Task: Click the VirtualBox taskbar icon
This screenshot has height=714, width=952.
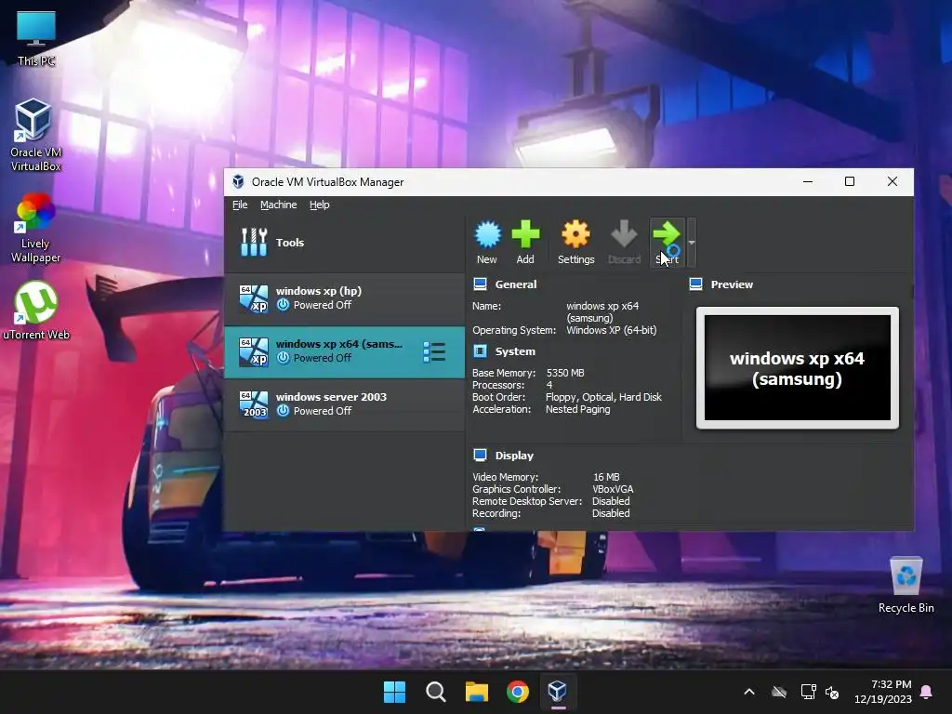Action: click(x=558, y=692)
